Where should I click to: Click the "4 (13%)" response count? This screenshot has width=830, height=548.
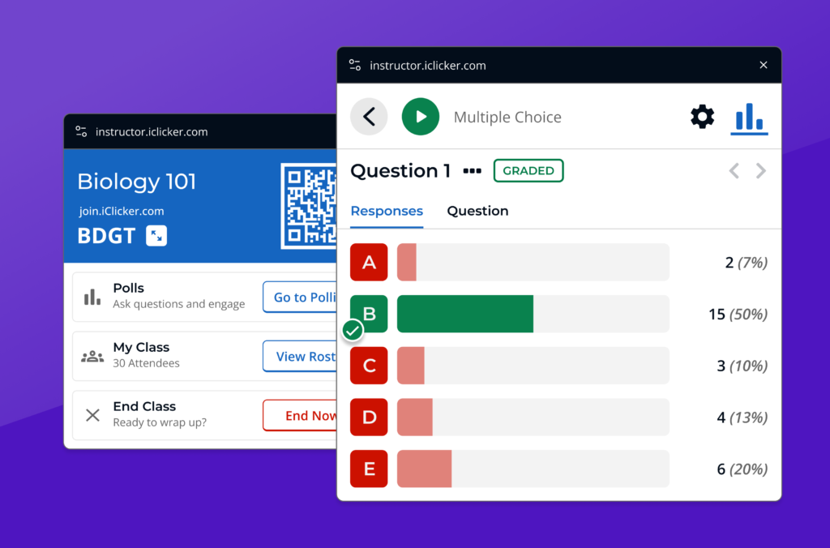coord(742,417)
